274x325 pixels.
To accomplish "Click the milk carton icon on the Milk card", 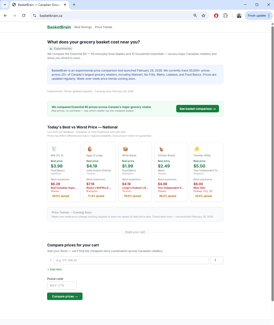I will pyautogui.click(x=54, y=149).
